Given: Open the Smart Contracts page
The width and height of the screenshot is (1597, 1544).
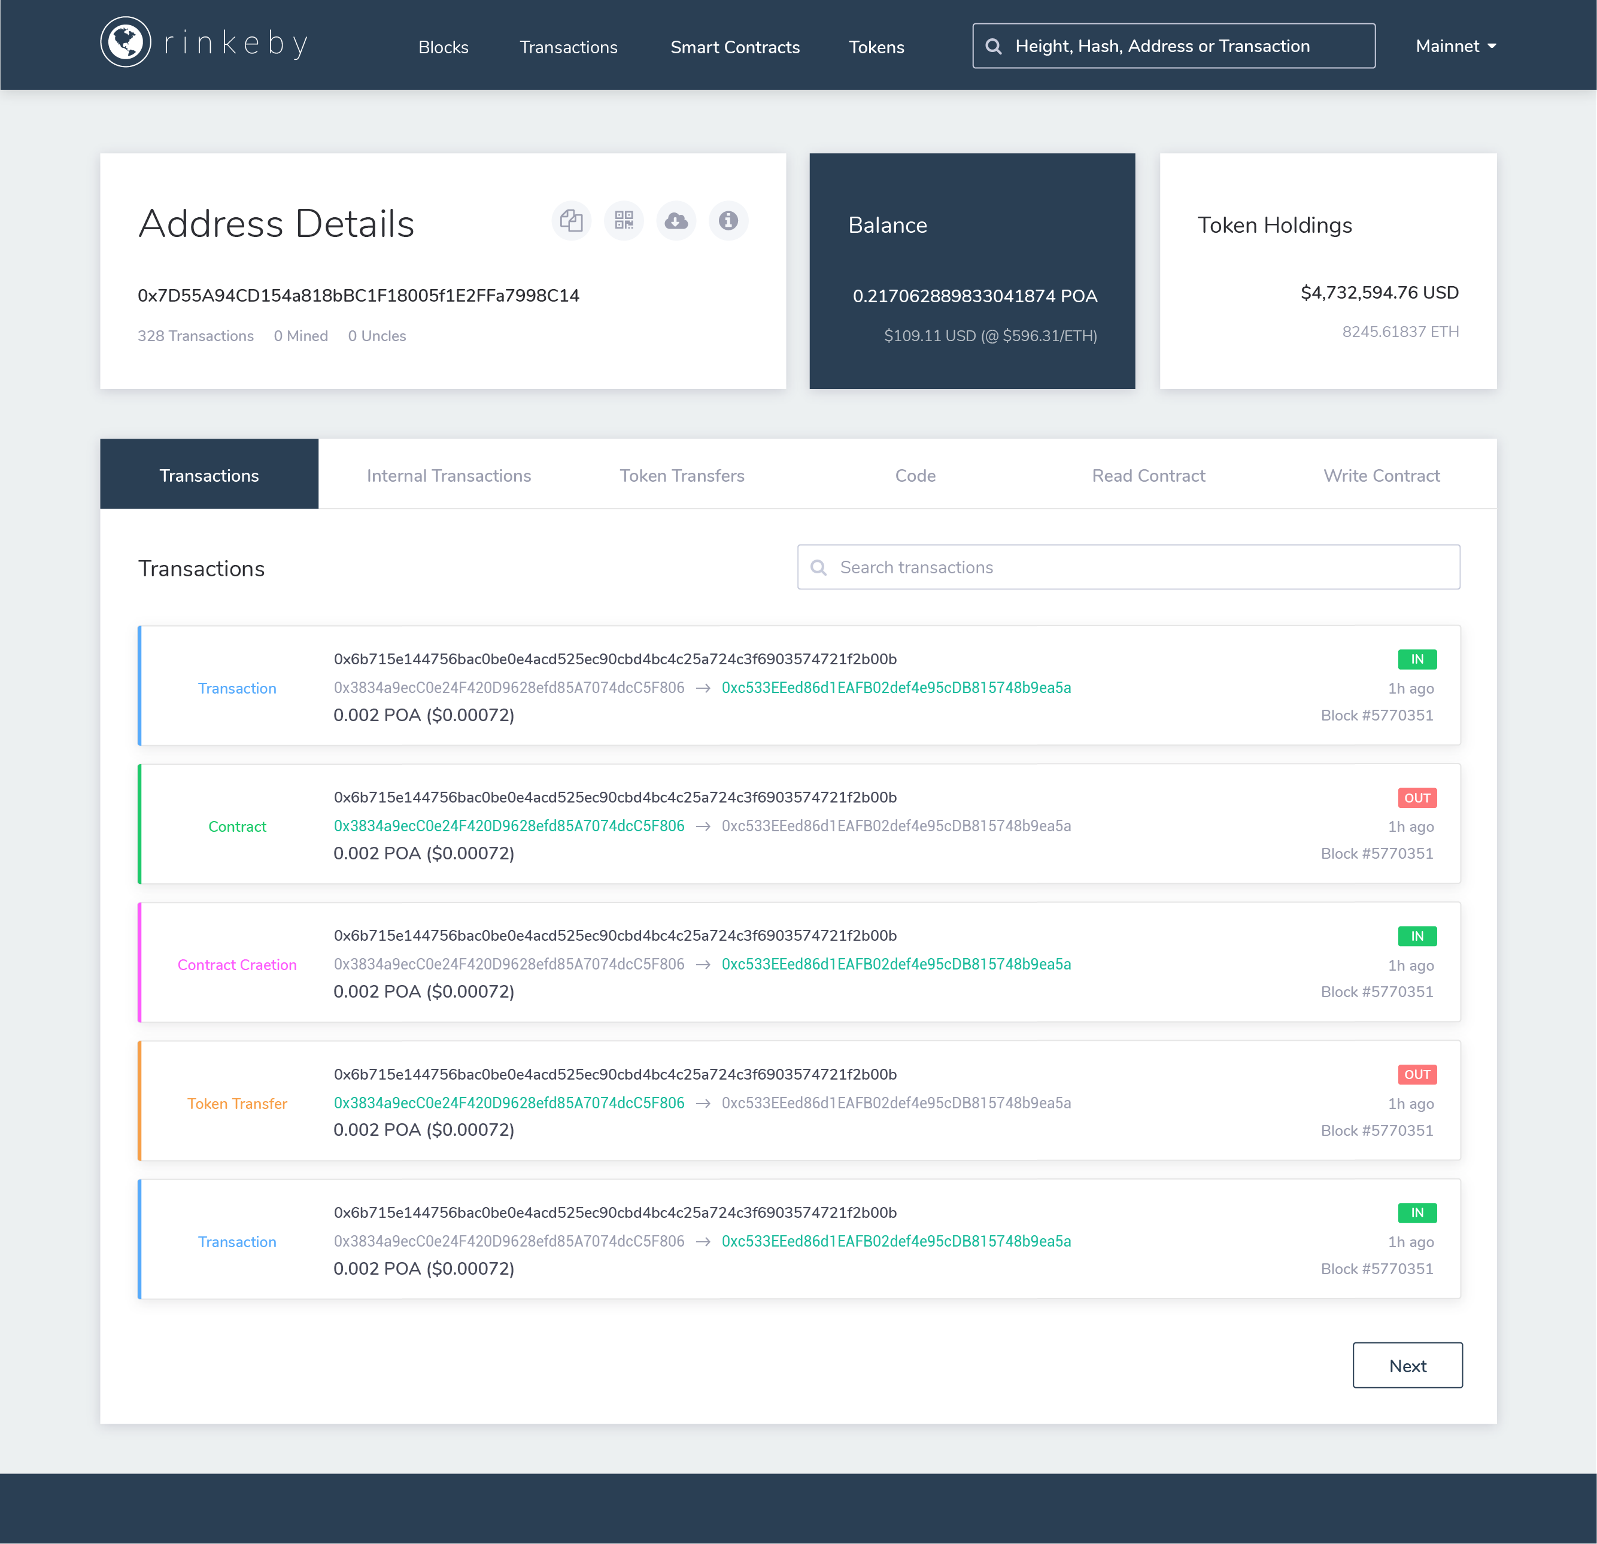Looking at the screenshot, I should click(x=734, y=47).
